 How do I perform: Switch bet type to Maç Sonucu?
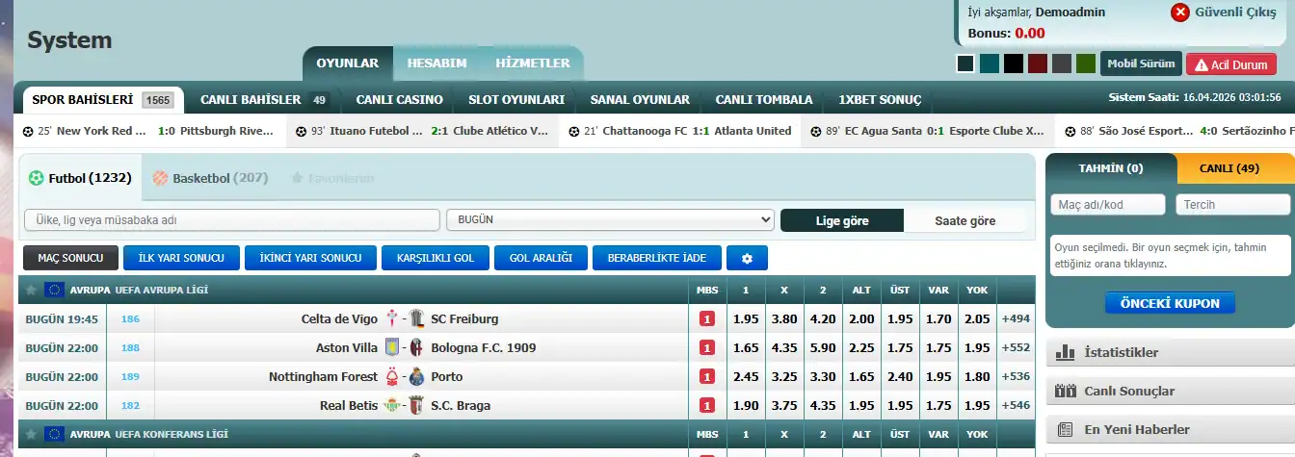[71, 258]
